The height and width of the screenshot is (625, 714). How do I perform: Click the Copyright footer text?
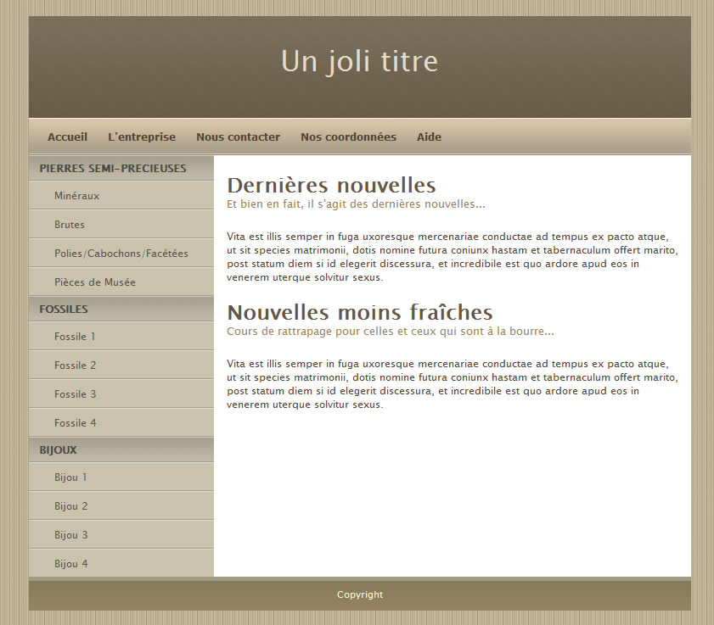tap(360, 594)
